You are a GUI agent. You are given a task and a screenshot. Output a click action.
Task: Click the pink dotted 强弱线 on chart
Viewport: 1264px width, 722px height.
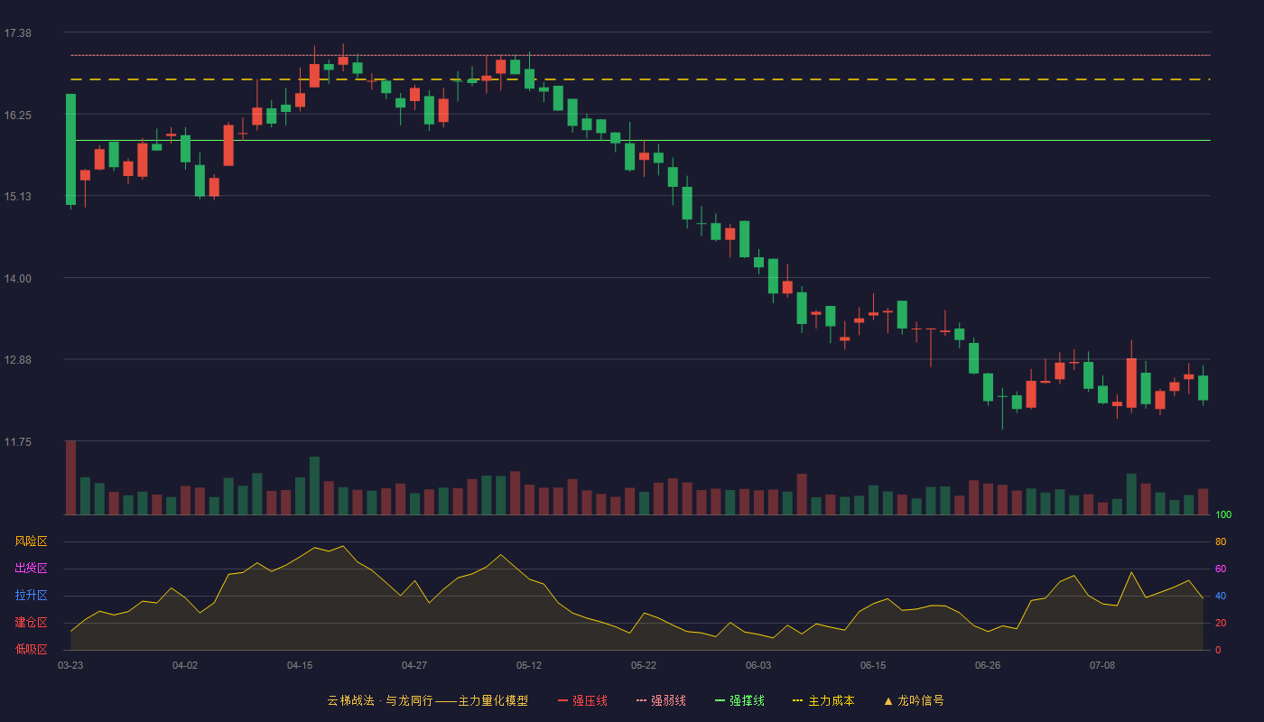[640, 55]
